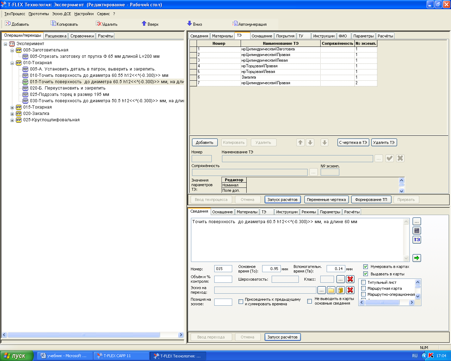Click the Копировать toolbar icon
451x361 pixels.
coord(53,24)
